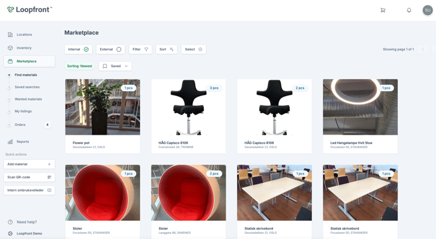Click the Select button label
The height and width of the screenshot is (239, 436).
point(190,49)
